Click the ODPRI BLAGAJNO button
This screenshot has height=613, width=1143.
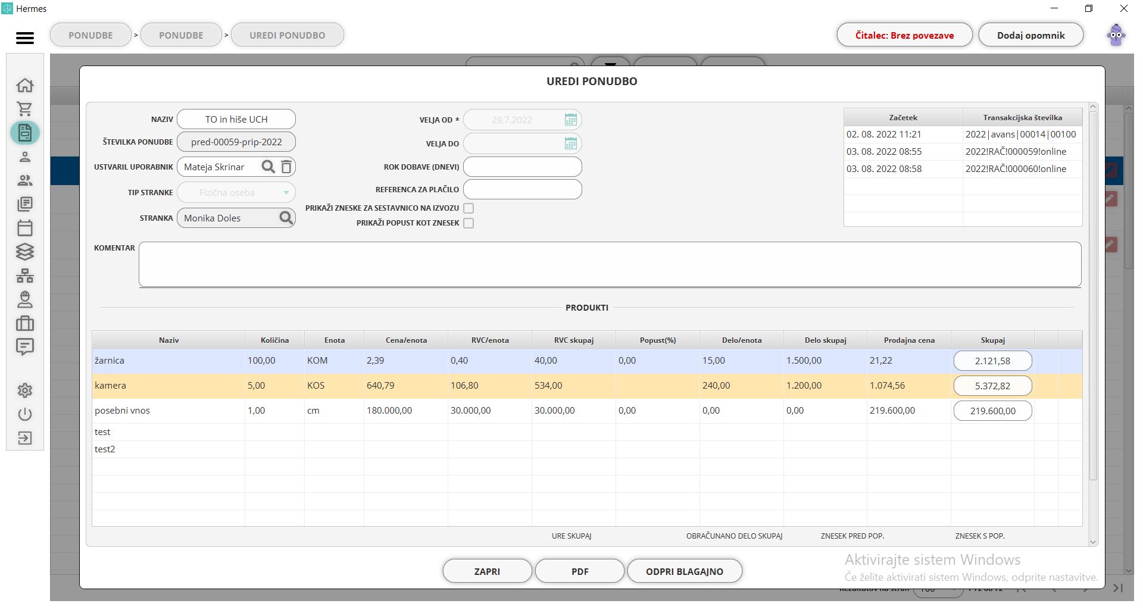click(x=685, y=571)
